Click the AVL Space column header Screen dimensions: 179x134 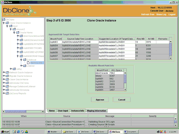click(x=117, y=70)
